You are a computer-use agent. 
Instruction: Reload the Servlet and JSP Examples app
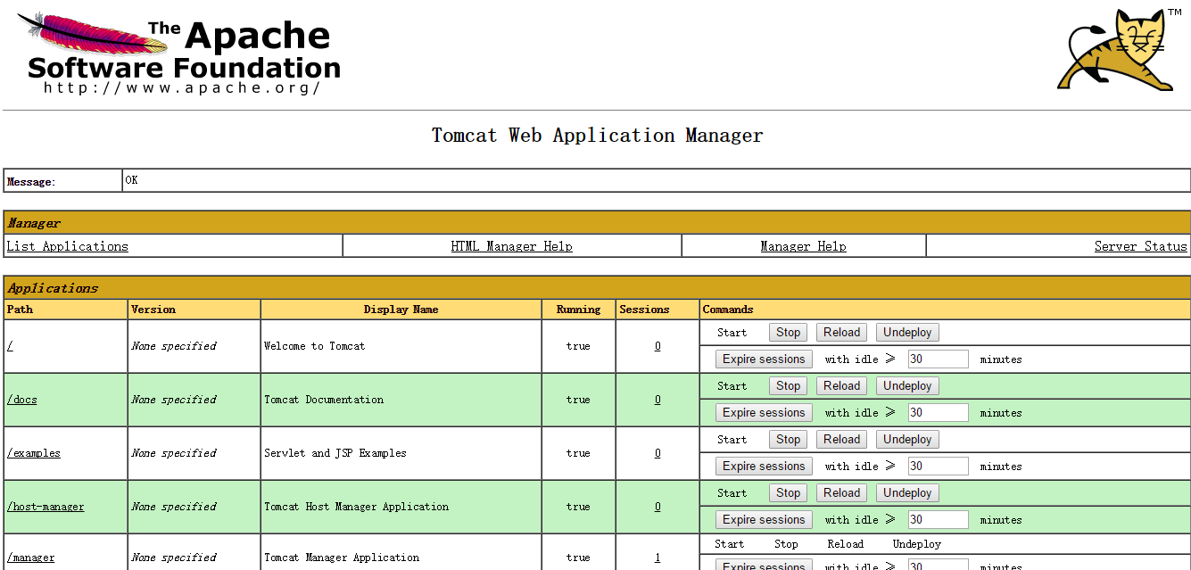click(842, 440)
